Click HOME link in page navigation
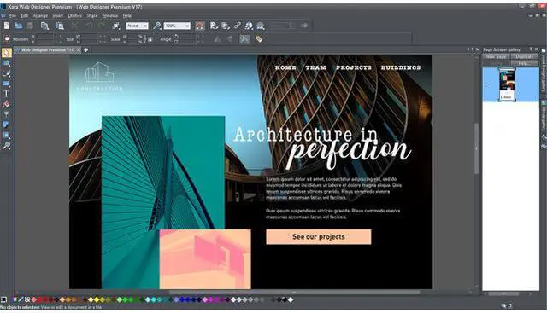The height and width of the screenshot is (313, 547). (285, 67)
